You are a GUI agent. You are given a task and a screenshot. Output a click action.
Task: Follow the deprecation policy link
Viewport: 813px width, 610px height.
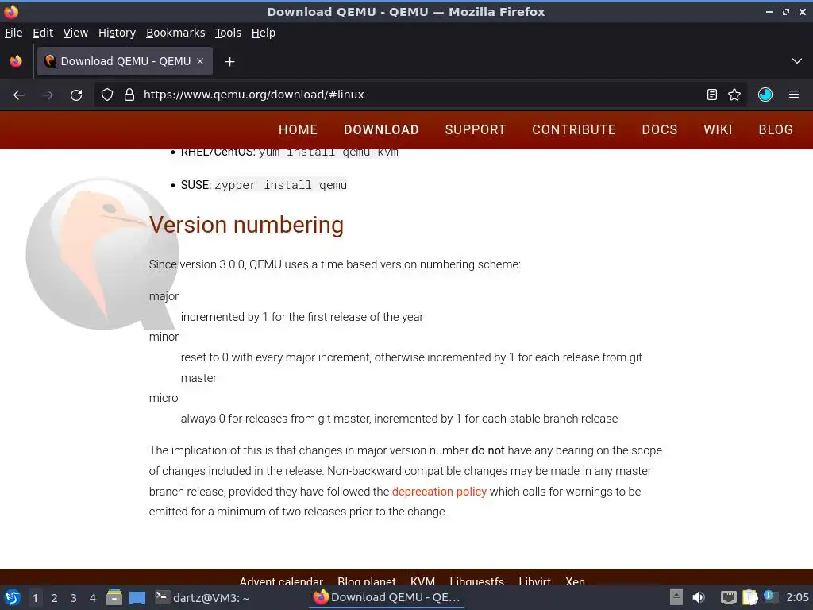coord(439,492)
